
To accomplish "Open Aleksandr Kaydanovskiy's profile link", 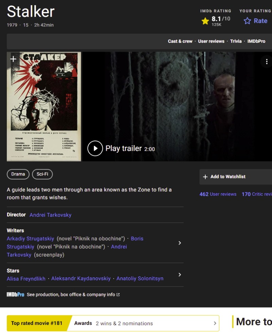I will coord(81,279).
